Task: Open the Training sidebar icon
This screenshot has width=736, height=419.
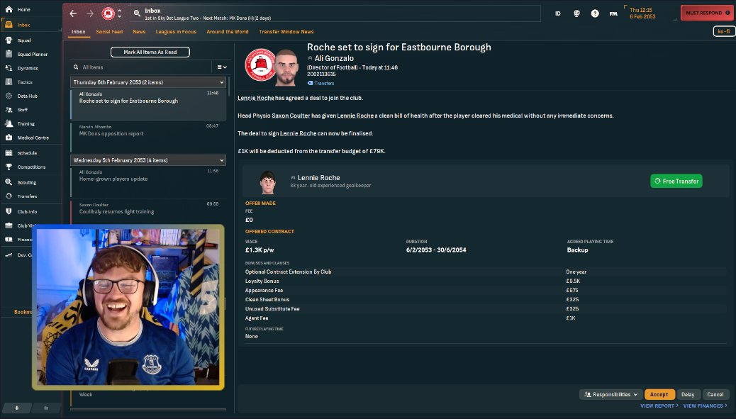Action: tap(9, 123)
